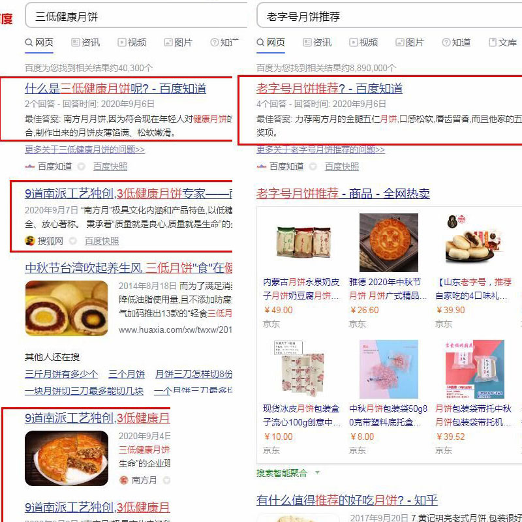Click the 内蒙古月饼永泉奶皮子 product thumbnail

point(303,242)
